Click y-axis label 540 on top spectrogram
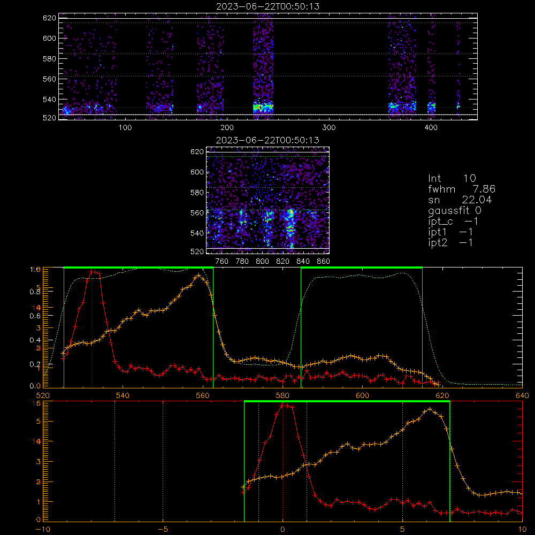Screen dimensions: 535x535 49,100
